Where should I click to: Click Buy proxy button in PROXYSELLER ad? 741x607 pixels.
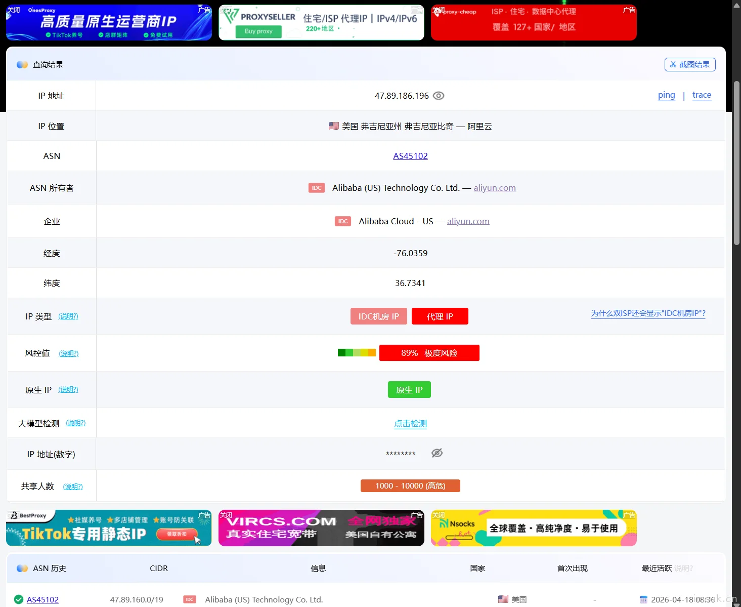(x=258, y=31)
